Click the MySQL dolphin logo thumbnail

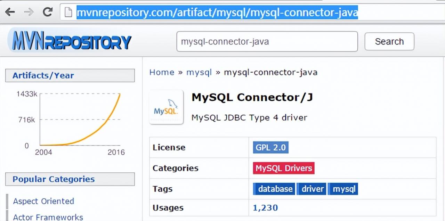[166, 107]
